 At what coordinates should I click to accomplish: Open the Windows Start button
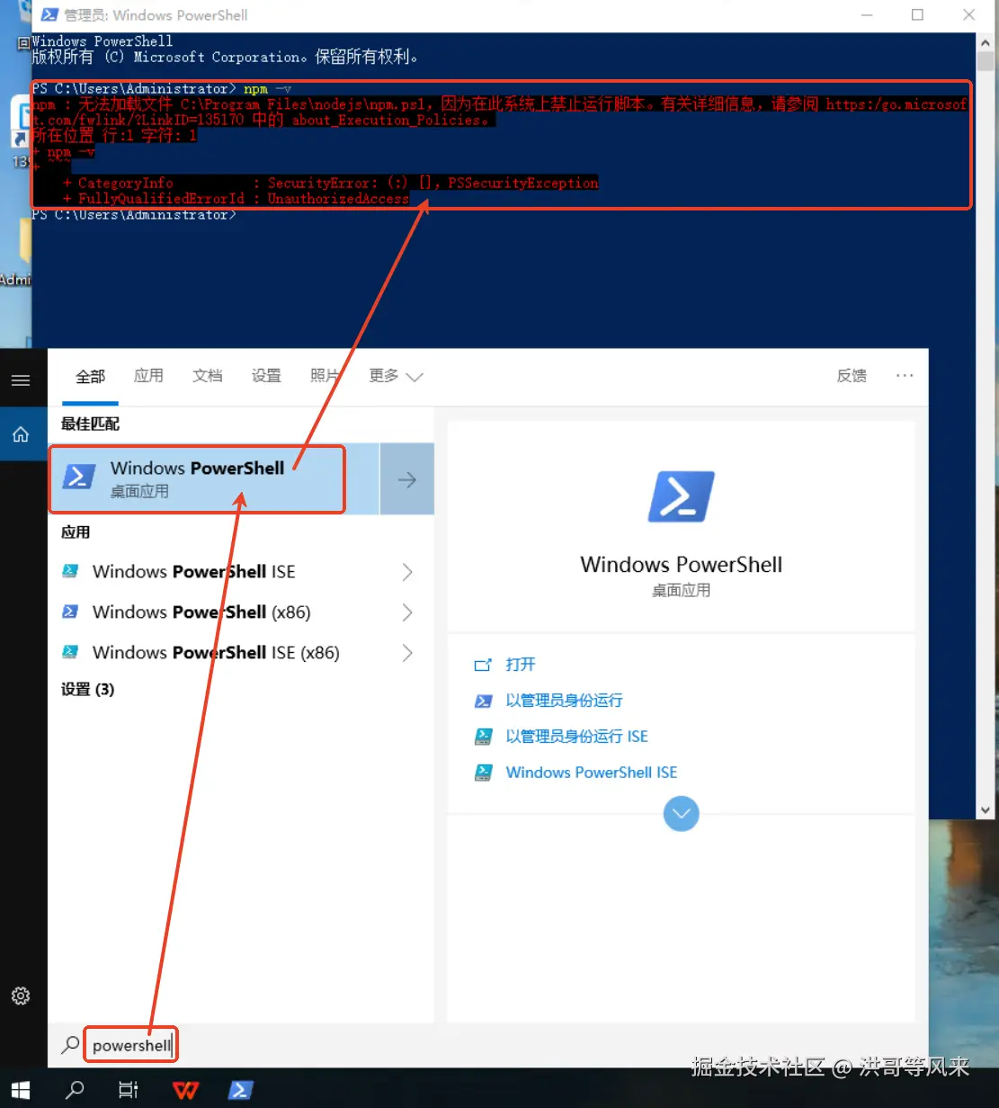(x=21, y=1090)
